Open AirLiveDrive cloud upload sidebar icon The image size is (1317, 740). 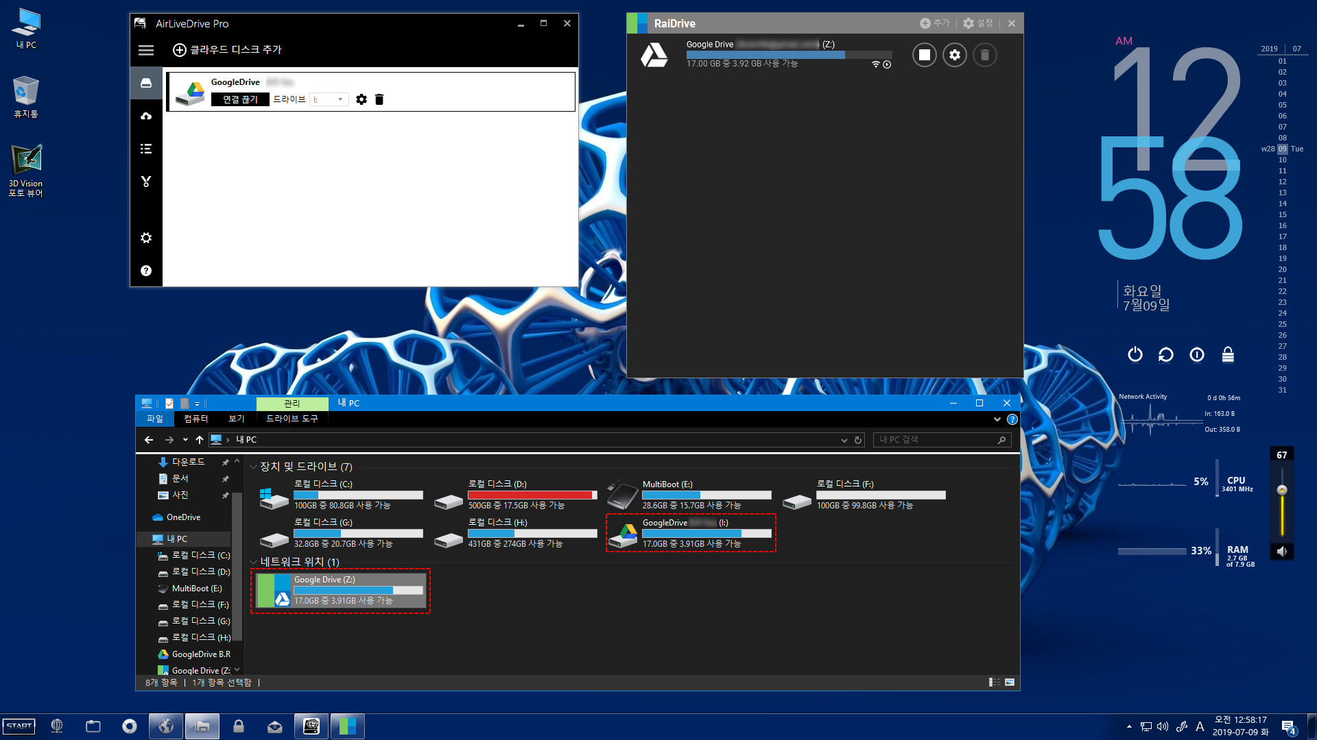pyautogui.click(x=146, y=116)
